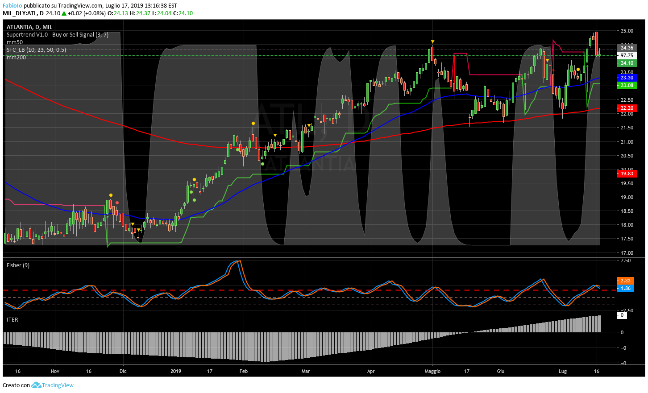Click the Mar date on time axis

(306, 371)
